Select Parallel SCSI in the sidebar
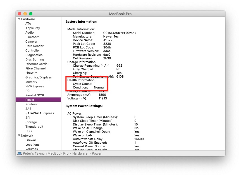241x177 pixels. [x=35, y=95]
